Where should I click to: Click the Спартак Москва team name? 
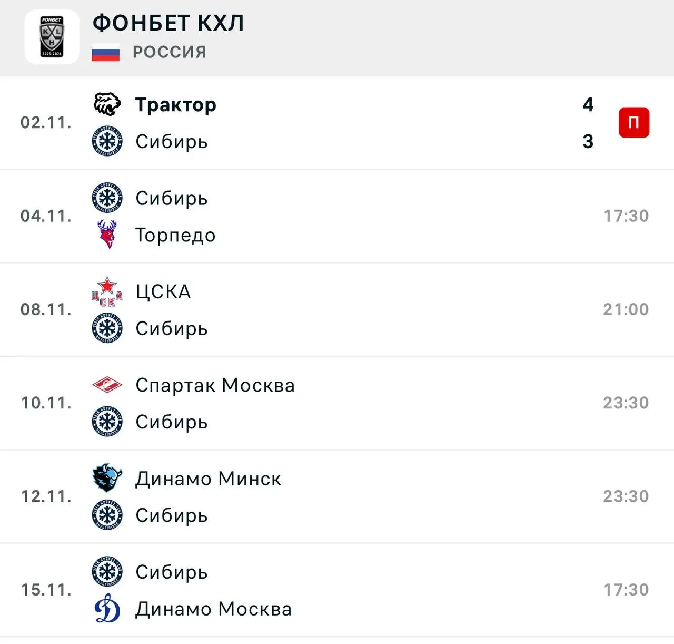point(215,385)
